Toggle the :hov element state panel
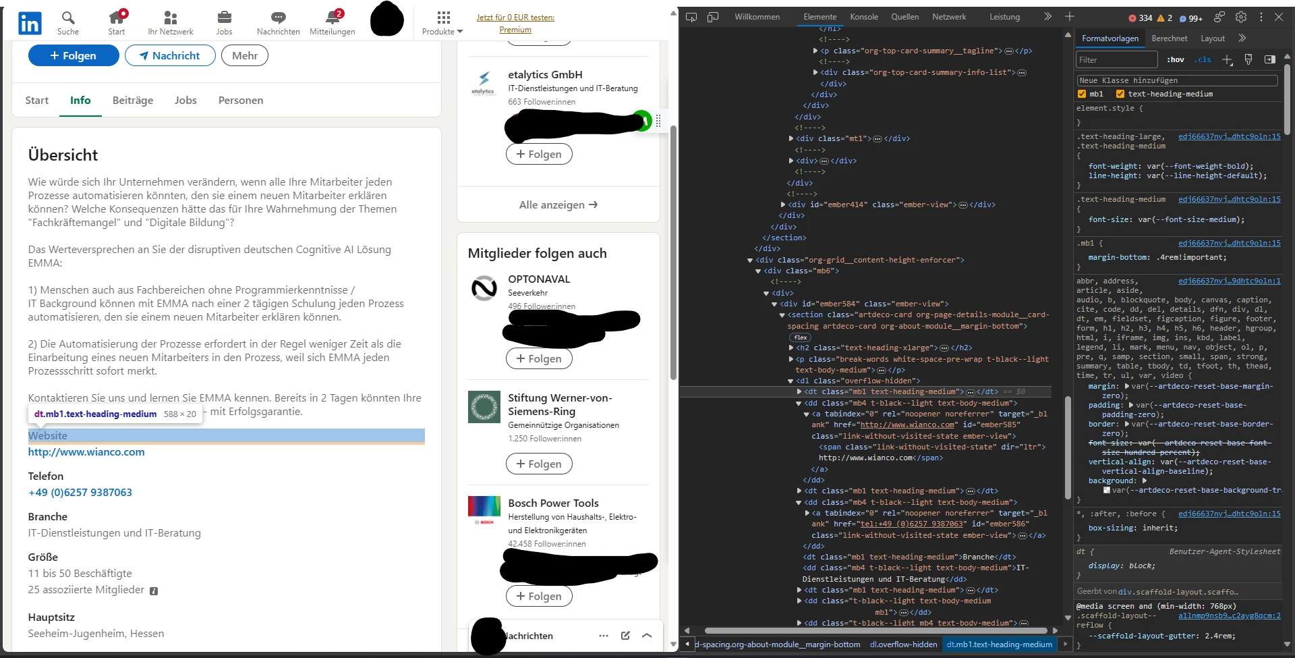The image size is (1295, 658). (1176, 59)
